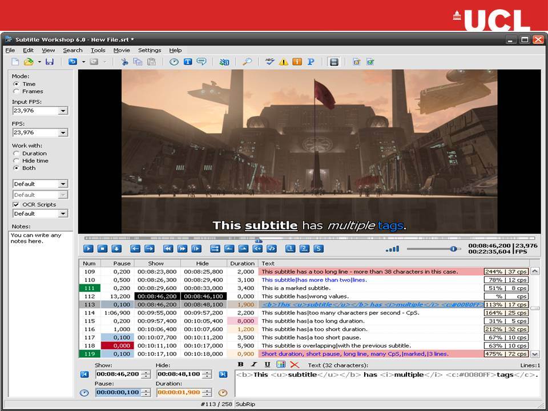Open the Default dropdown below OCR Scripts
The image size is (548, 411).
click(x=63, y=213)
